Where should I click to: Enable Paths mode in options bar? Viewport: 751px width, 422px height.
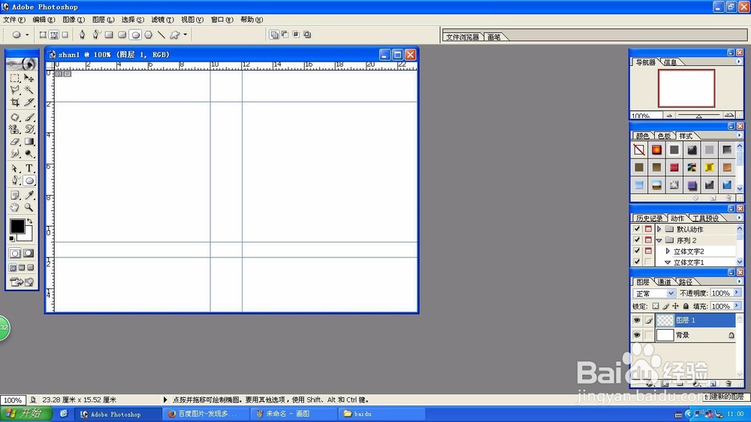coord(54,35)
